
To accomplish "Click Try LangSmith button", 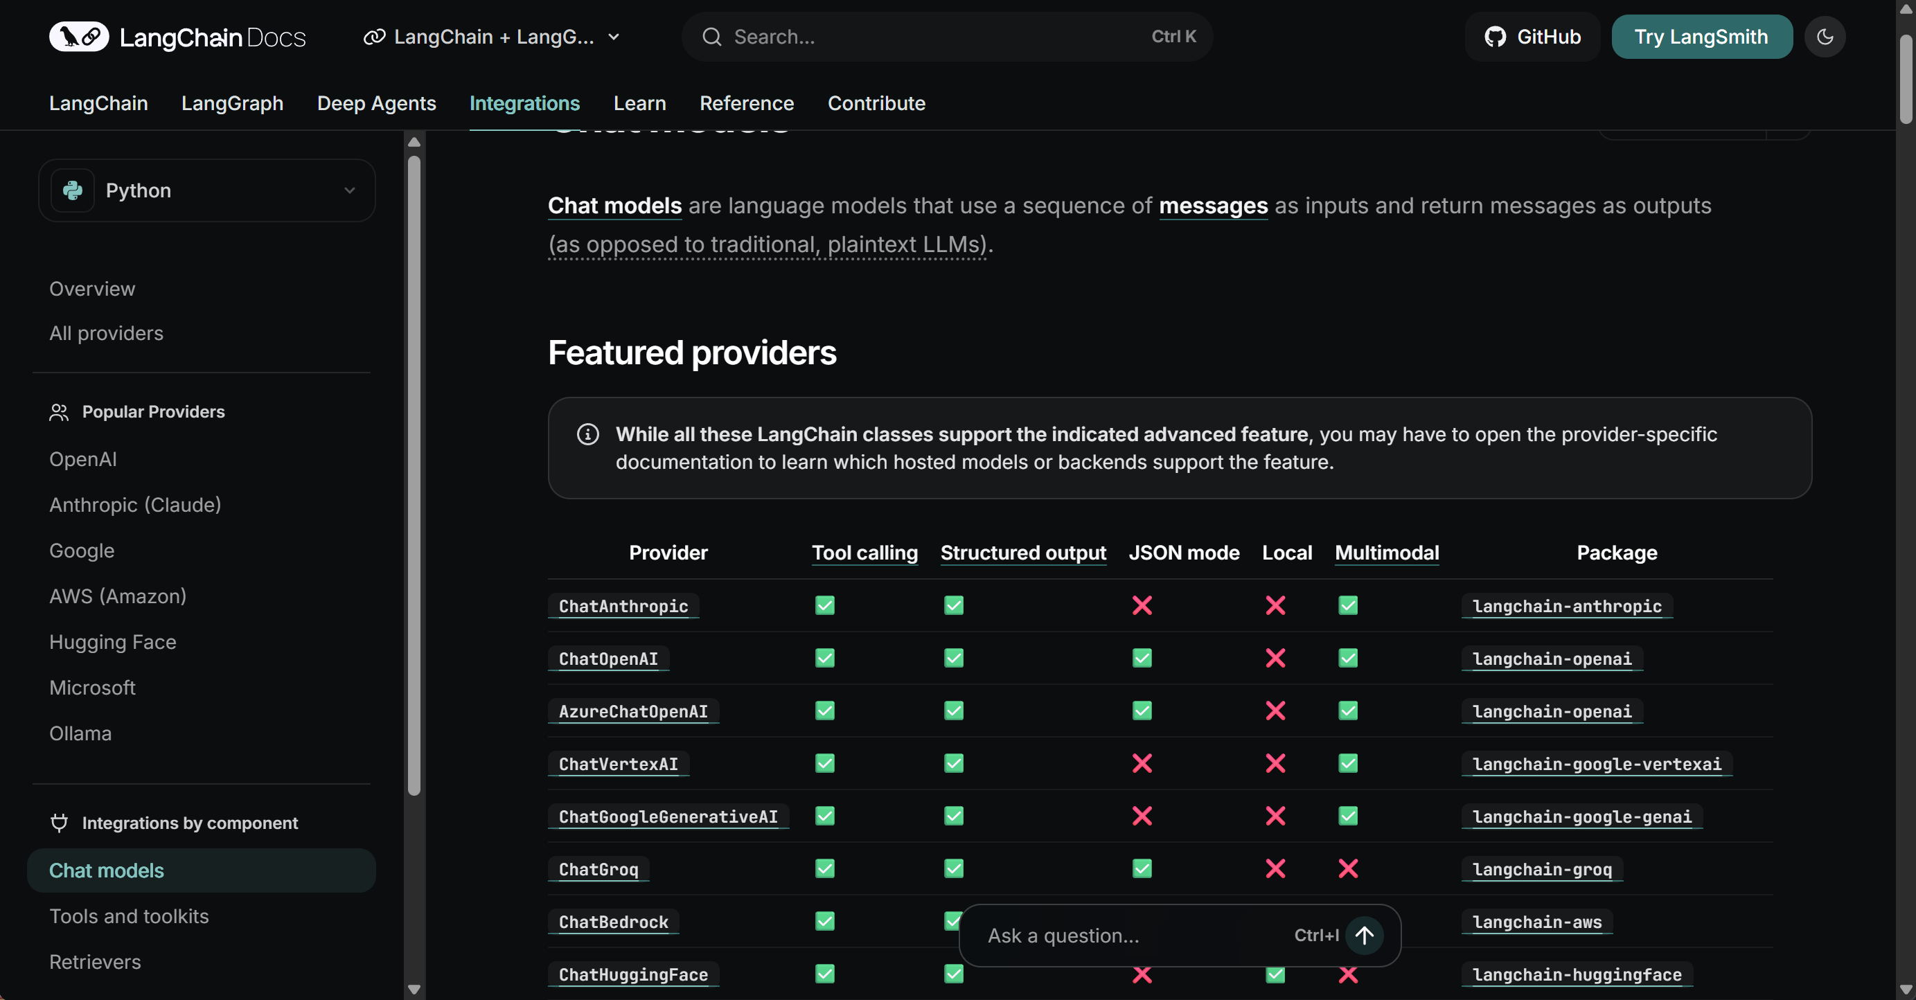I will point(1701,37).
